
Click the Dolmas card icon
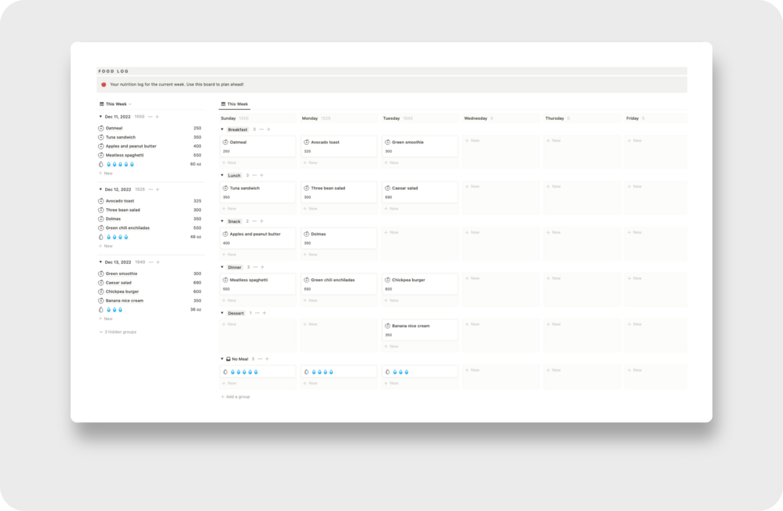[307, 234]
